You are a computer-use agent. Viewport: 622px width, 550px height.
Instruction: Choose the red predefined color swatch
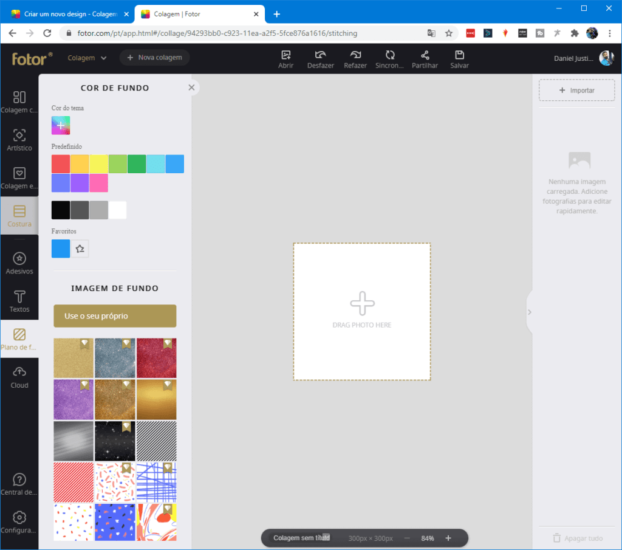click(x=61, y=164)
